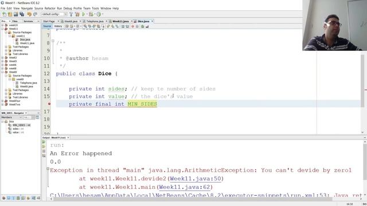Switch to the Services panel tab
The height and width of the screenshot is (206, 367).
pos(28,21)
